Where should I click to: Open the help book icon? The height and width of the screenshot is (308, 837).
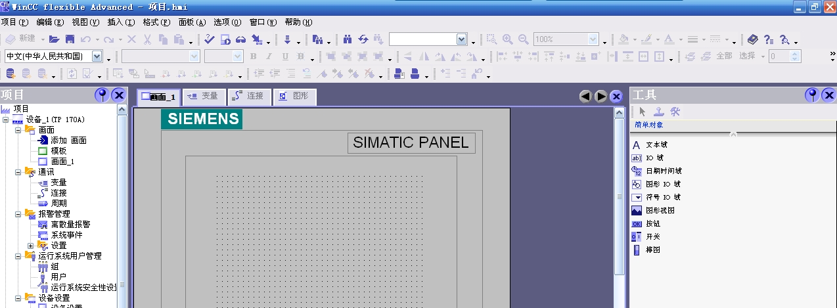tap(753, 39)
